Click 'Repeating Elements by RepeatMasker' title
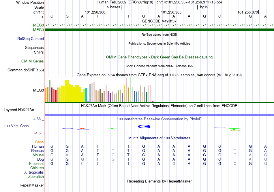 pyautogui.click(x=159, y=181)
